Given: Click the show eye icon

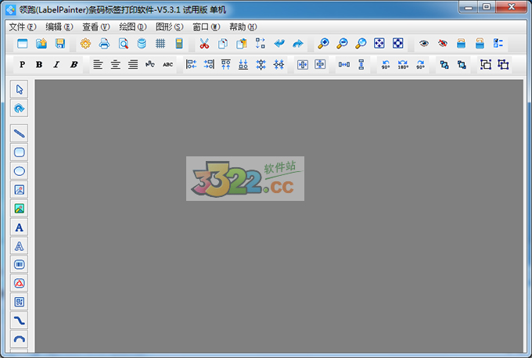Looking at the screenshot, I should [424, 44].
